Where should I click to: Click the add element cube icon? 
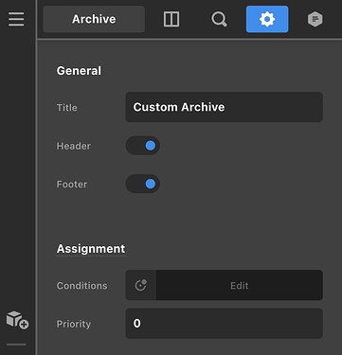(17, 320)
